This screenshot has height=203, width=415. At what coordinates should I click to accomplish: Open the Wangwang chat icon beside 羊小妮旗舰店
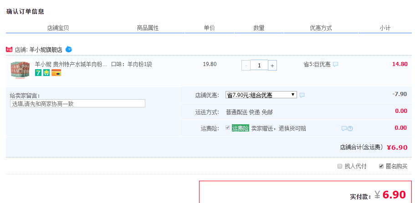click(68, 49)
